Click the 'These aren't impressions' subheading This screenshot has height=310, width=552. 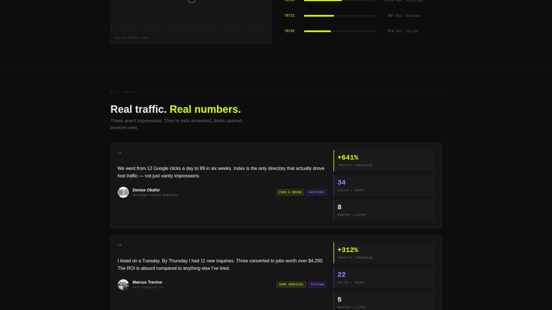click(177, 124)
